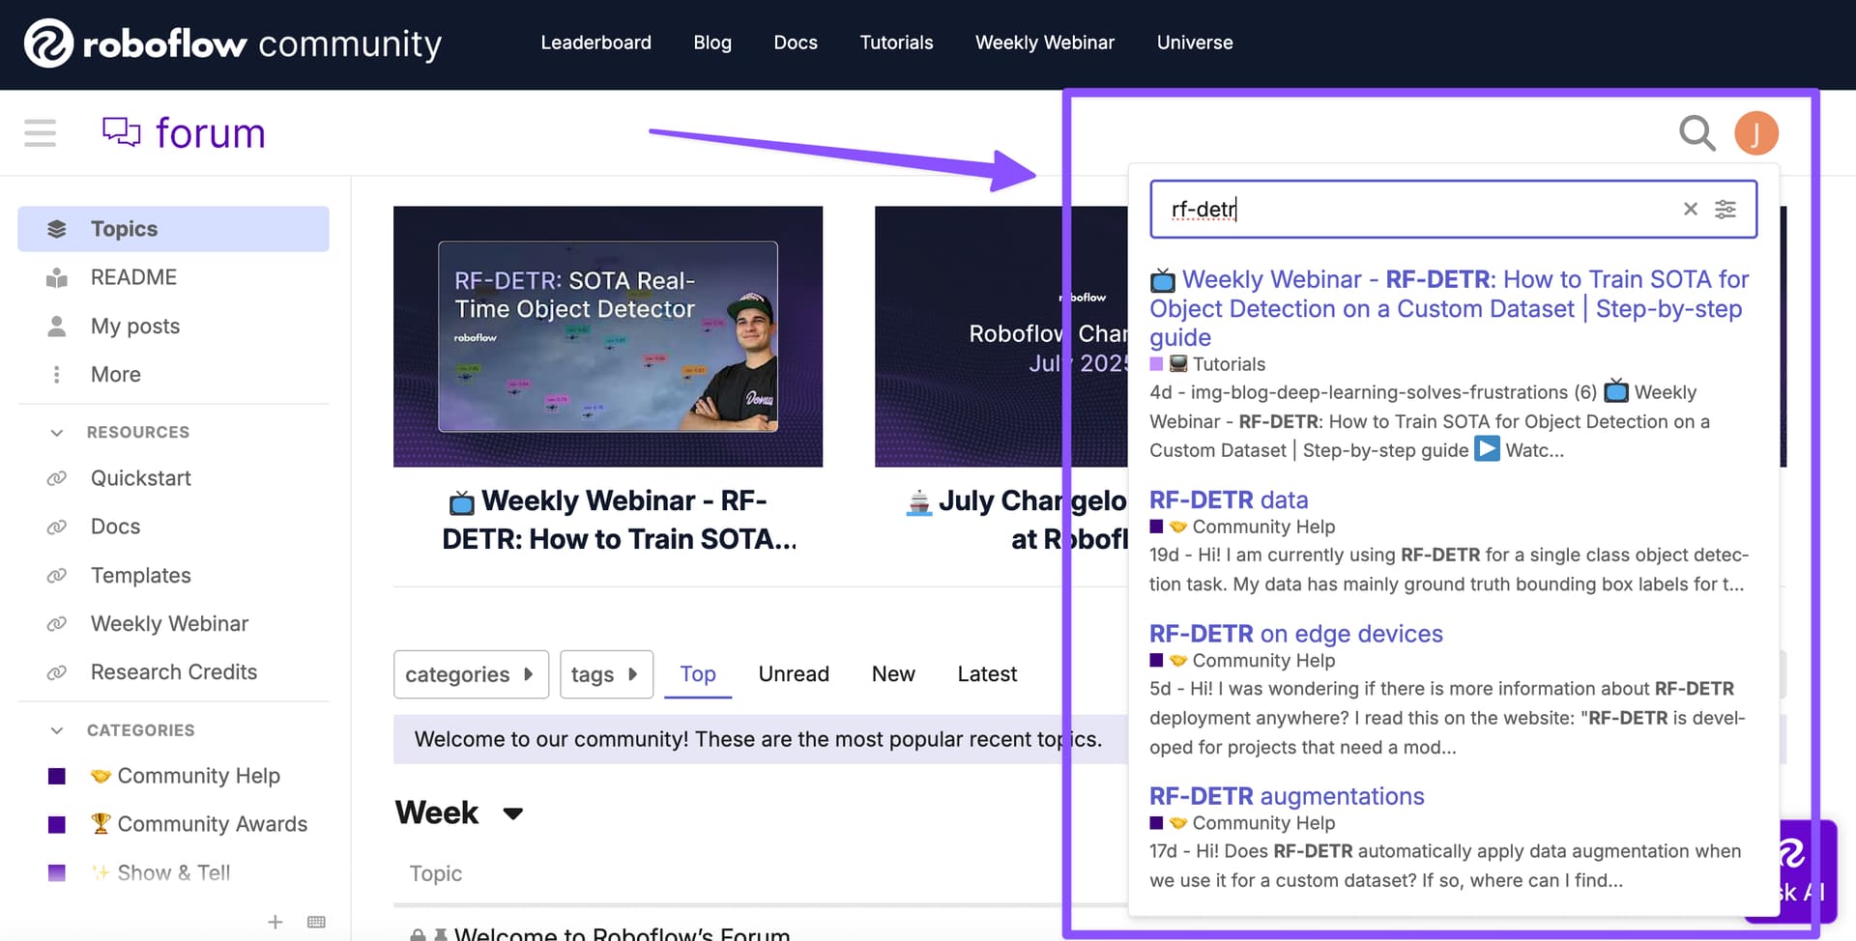The width and height of the screenshot is (1856, 941).
Task: Click the forum chat bubbles icon
Action: [x=122, y=131]
